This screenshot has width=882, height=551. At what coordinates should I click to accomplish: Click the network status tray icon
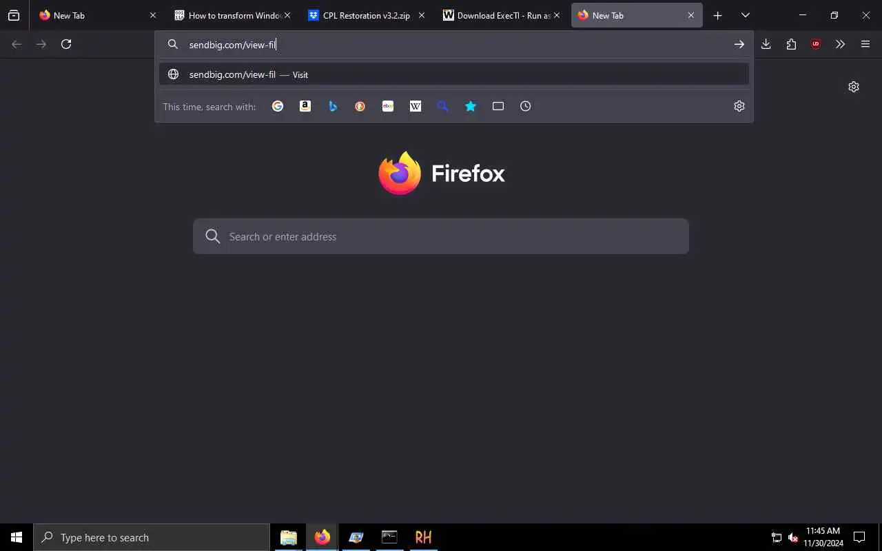click(776, 537)
